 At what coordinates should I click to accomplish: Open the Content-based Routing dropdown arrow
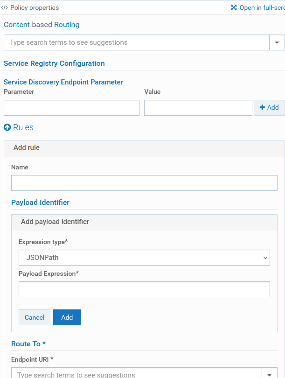[x=277, y=42]
